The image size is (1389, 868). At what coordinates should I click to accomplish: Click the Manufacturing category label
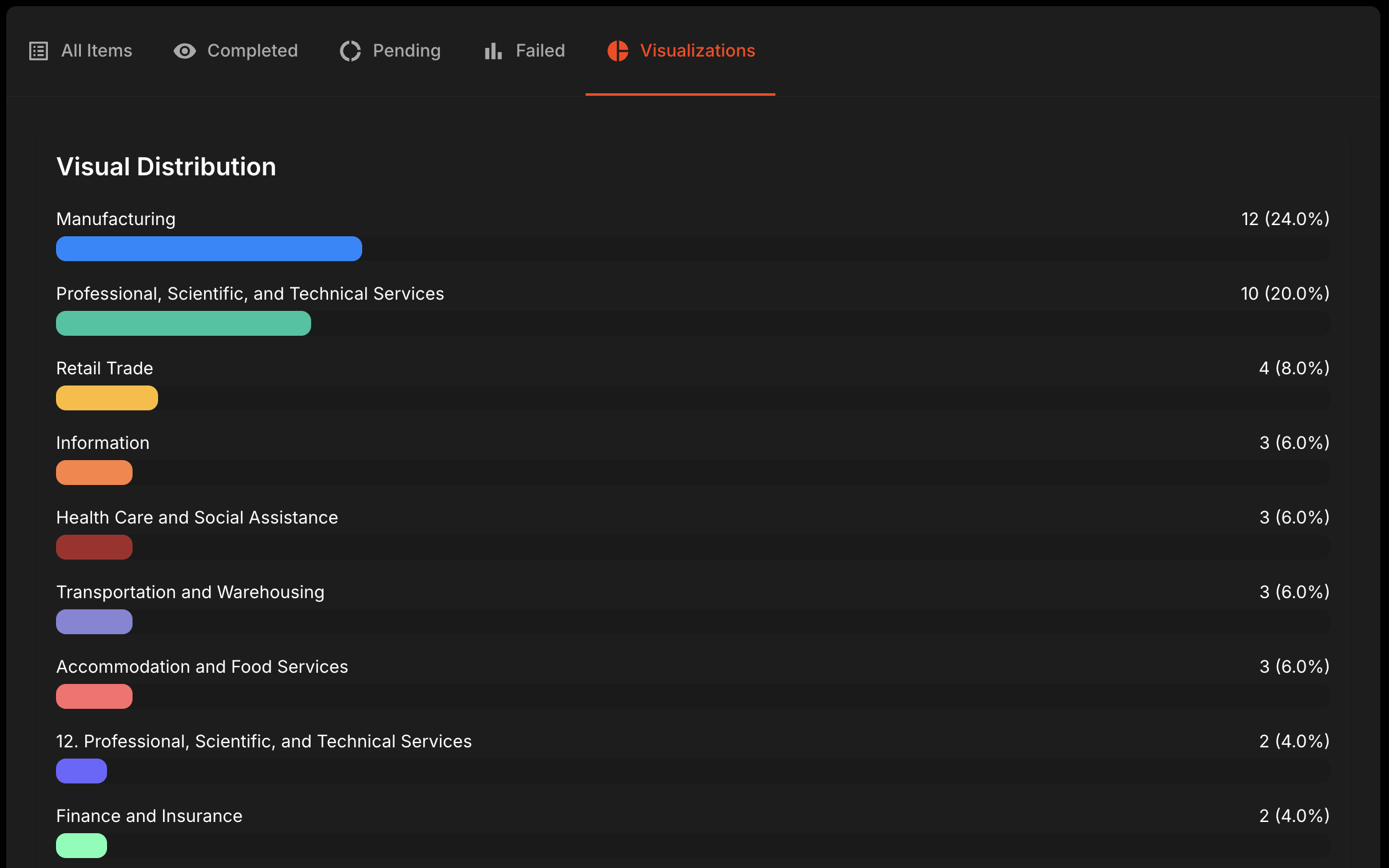point(116,219)
